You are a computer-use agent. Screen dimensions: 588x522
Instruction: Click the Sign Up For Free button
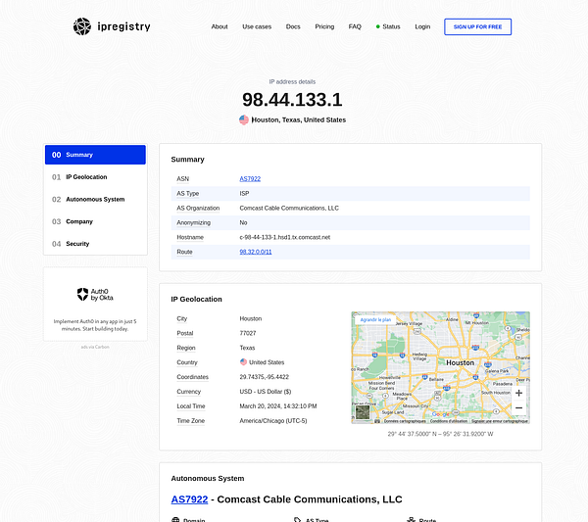click(x=478, y=27)
